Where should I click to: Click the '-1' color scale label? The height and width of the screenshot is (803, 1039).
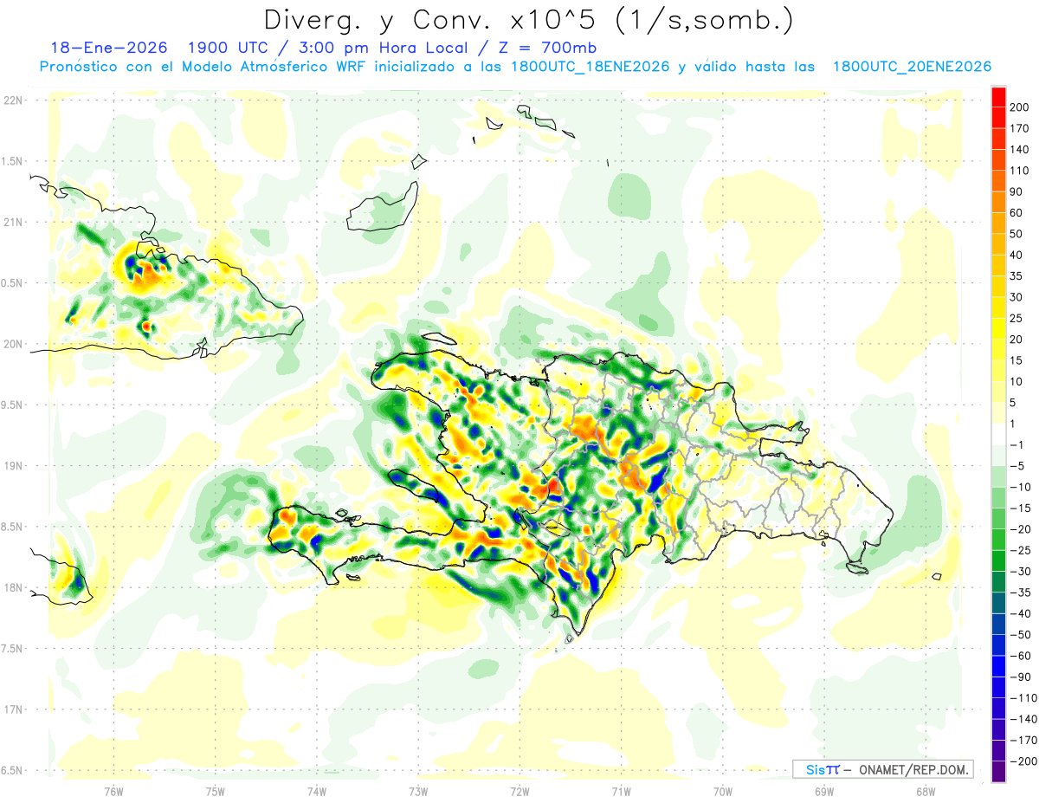tap(1017, 444)
